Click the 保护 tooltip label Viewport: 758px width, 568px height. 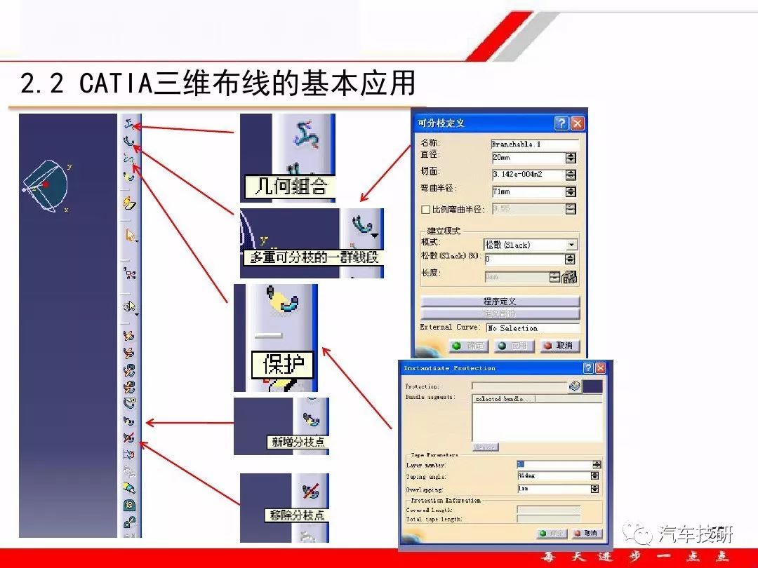coord(282,365)
